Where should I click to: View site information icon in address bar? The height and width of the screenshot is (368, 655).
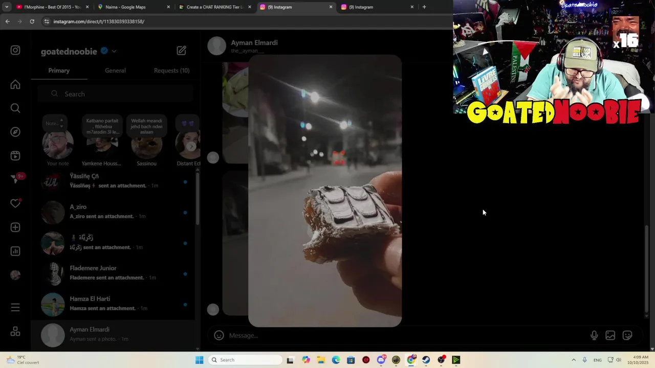(x=47, y=21)
